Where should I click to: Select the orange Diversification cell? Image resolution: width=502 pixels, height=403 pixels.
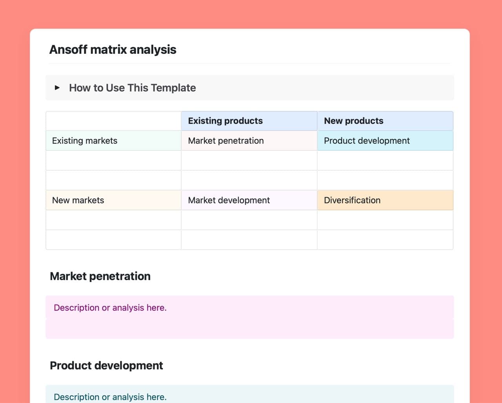(385, 200)
